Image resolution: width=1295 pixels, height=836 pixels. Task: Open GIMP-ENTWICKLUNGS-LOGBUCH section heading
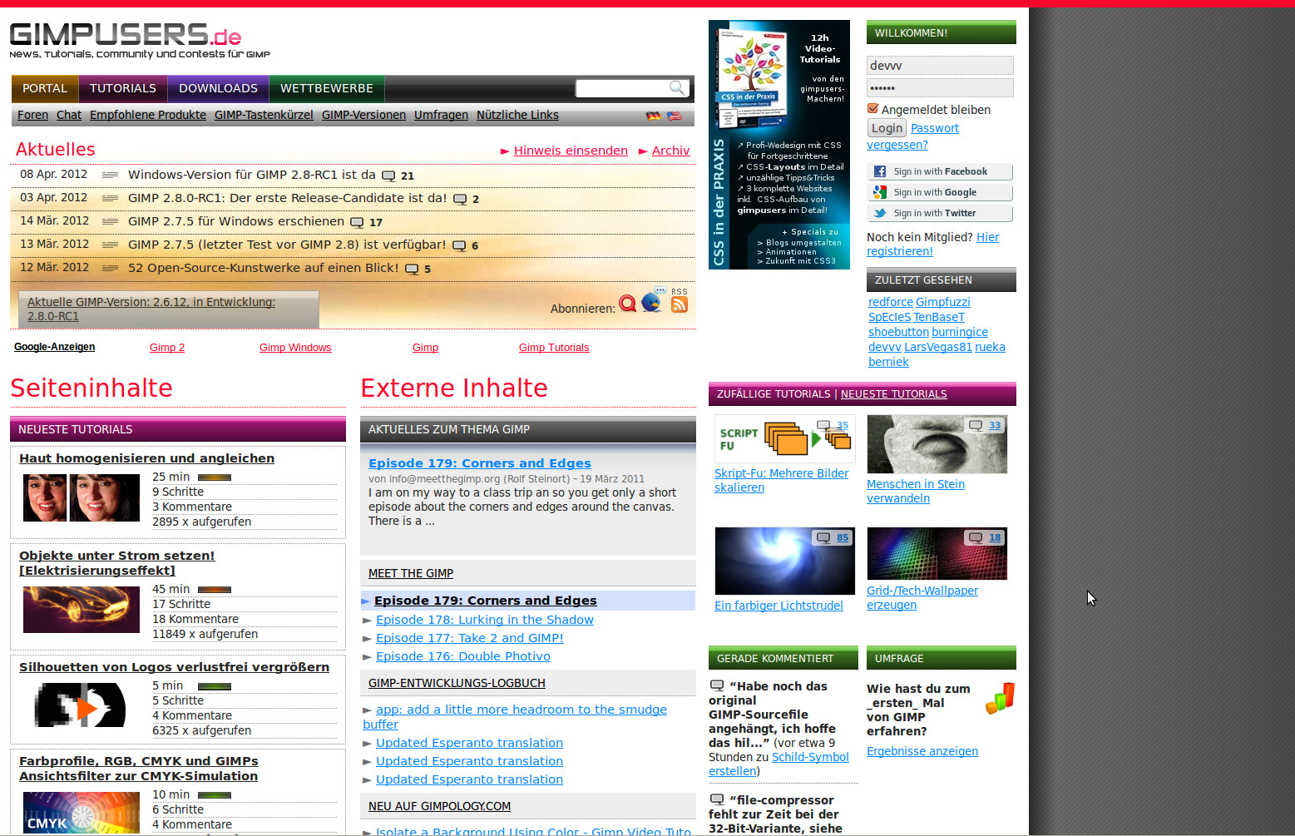(x=457, y=683)
